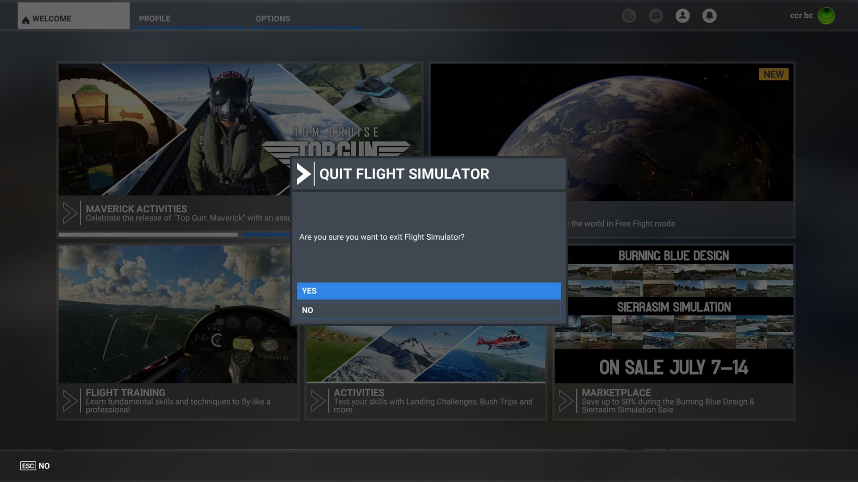Click the arrow icon on the Marketplace tile
Screen dimensions: 858x482
[566, 401]
